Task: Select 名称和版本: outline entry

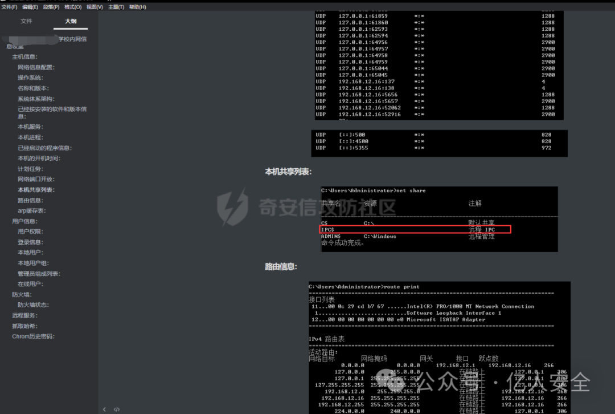Action: pyautogui.click(x=34, y=88)
